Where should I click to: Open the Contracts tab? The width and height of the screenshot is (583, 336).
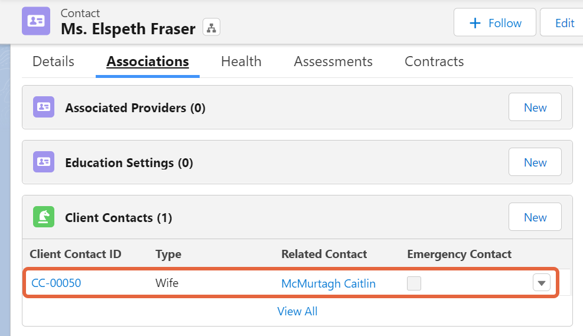click(434, 61)
